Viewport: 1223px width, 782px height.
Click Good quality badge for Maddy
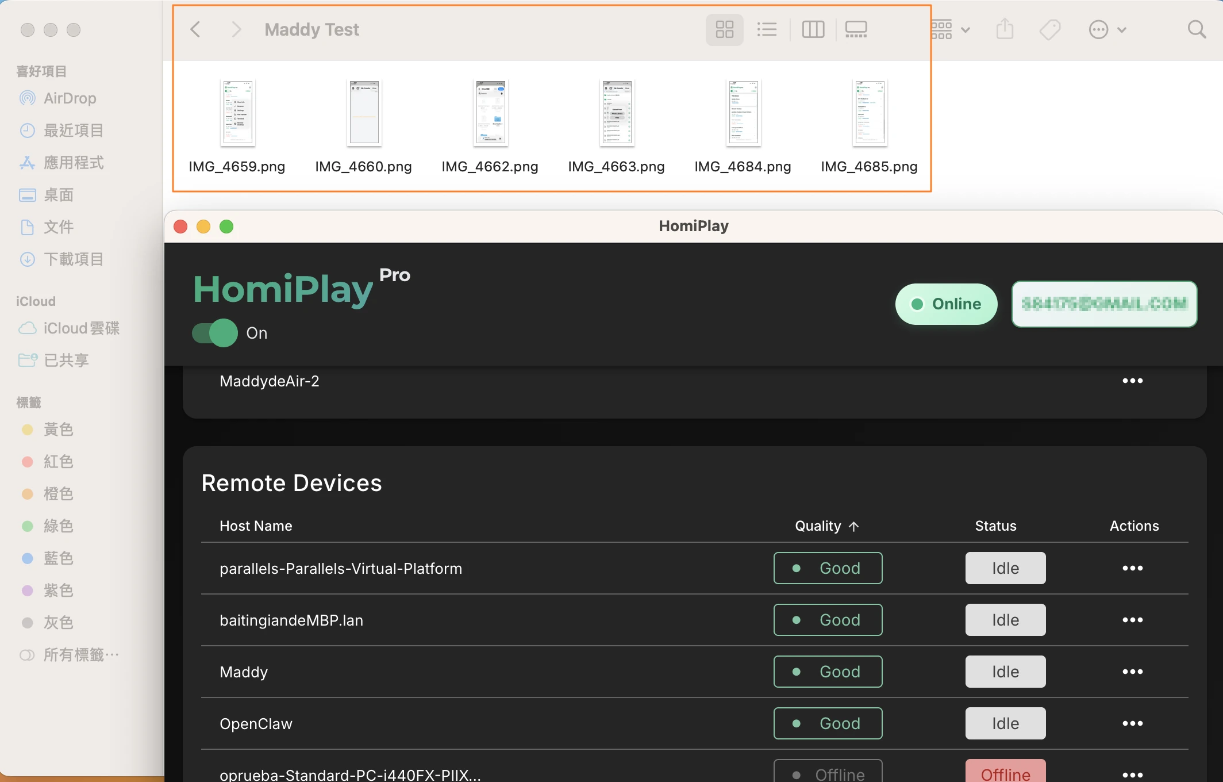[x=828, y=672]
